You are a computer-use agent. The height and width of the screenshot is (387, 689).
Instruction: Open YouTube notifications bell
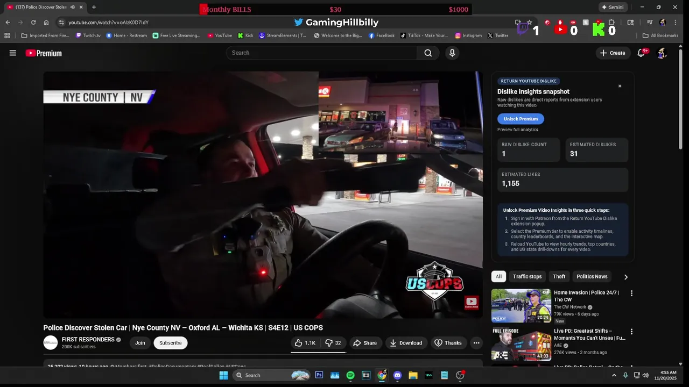(x=641, y=53)
